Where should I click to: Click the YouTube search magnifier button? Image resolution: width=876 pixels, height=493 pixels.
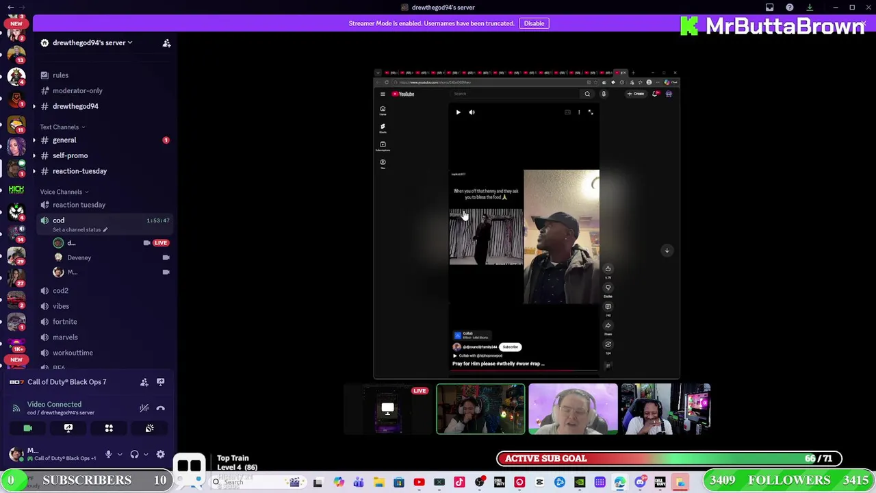click(x=587, y=94)
